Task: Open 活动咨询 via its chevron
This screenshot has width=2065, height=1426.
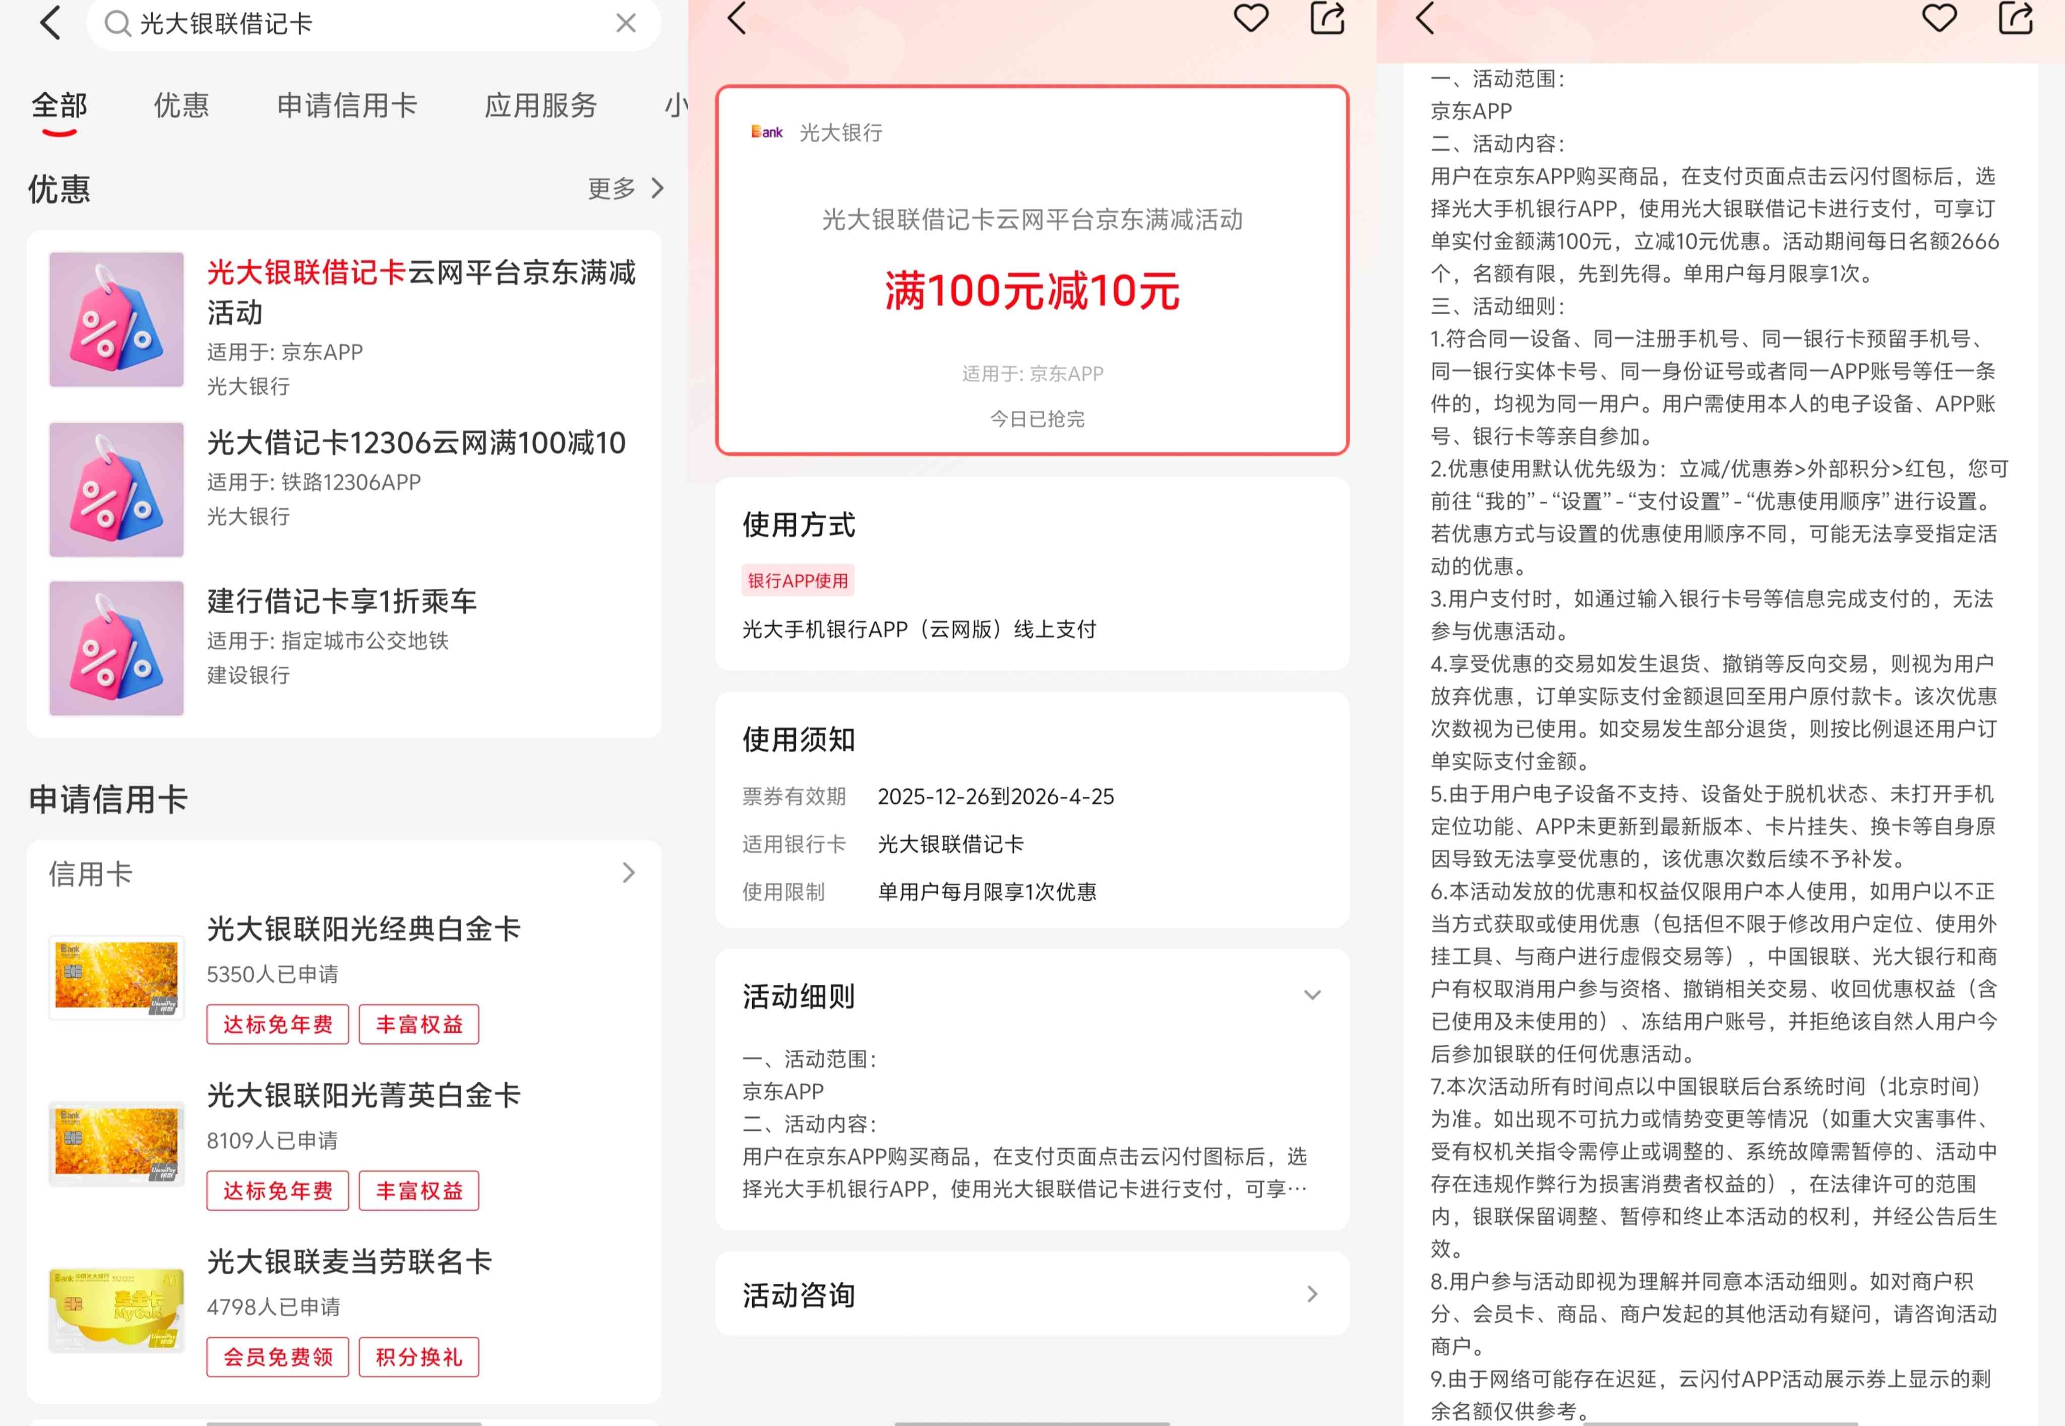Action: click(1312, 1294)
